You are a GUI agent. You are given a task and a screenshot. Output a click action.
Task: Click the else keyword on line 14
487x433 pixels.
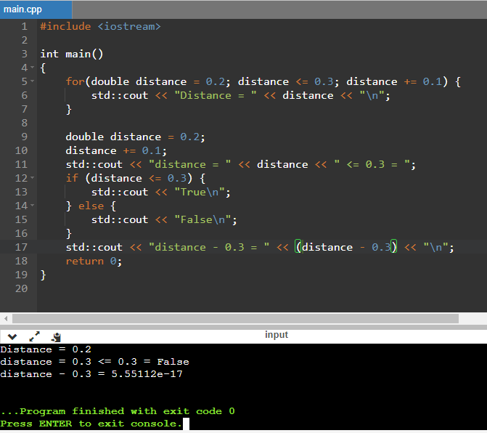pos(91,206)
